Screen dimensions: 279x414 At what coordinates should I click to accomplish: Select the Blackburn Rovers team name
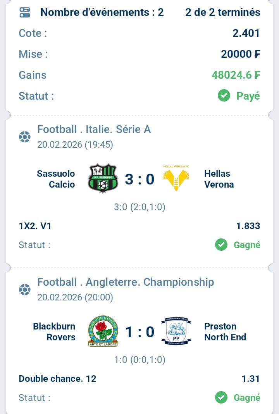[54, 331]
